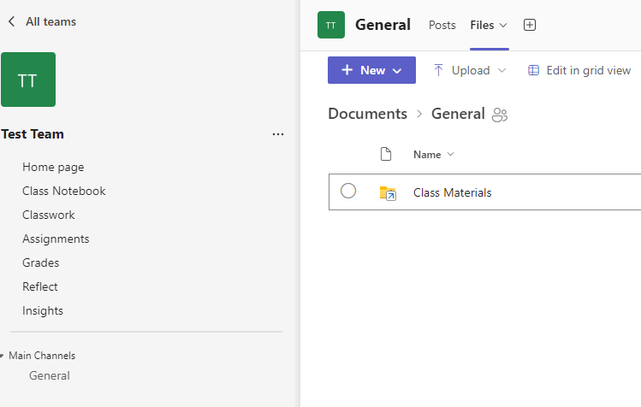This screenshot has width=641, height=407.
Task: Open the Files tab dropdown chevron
Action: [503, 26]
